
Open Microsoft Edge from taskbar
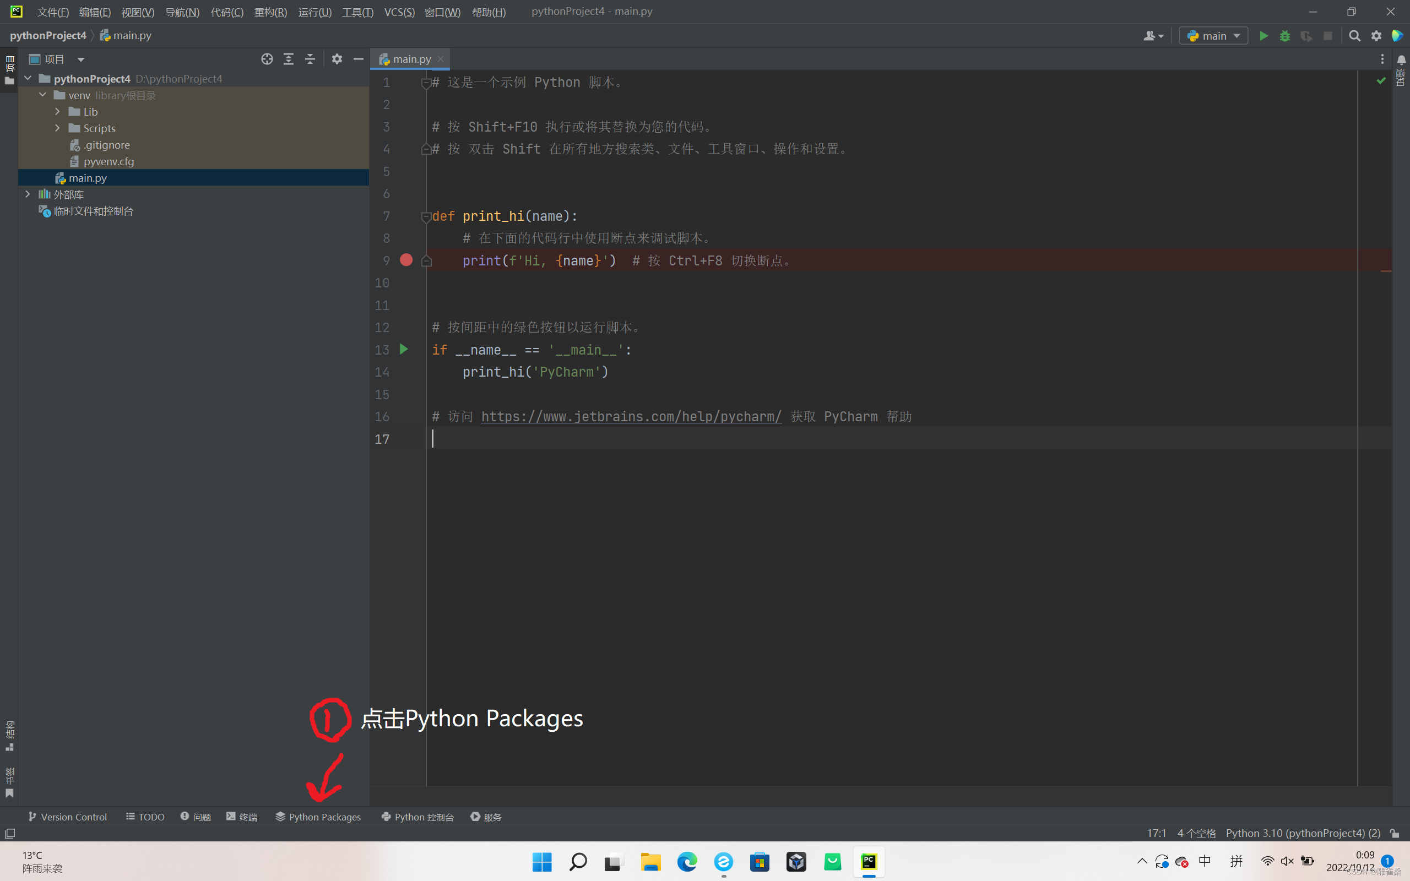pyautogui.click(x=687, y=861)
